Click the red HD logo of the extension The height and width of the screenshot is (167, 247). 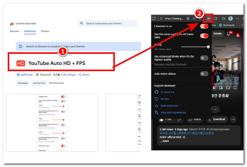(21, 63)
